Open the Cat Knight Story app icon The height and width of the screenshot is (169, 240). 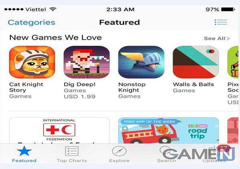(x=32, y=62)
